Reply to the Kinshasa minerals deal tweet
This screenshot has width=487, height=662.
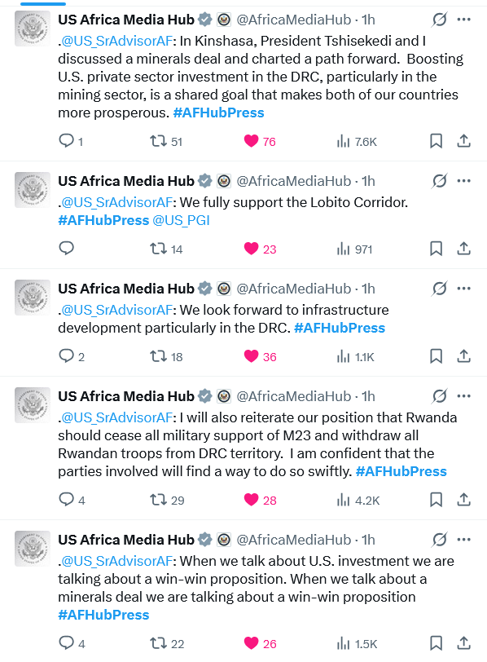(x=67, y=140)
